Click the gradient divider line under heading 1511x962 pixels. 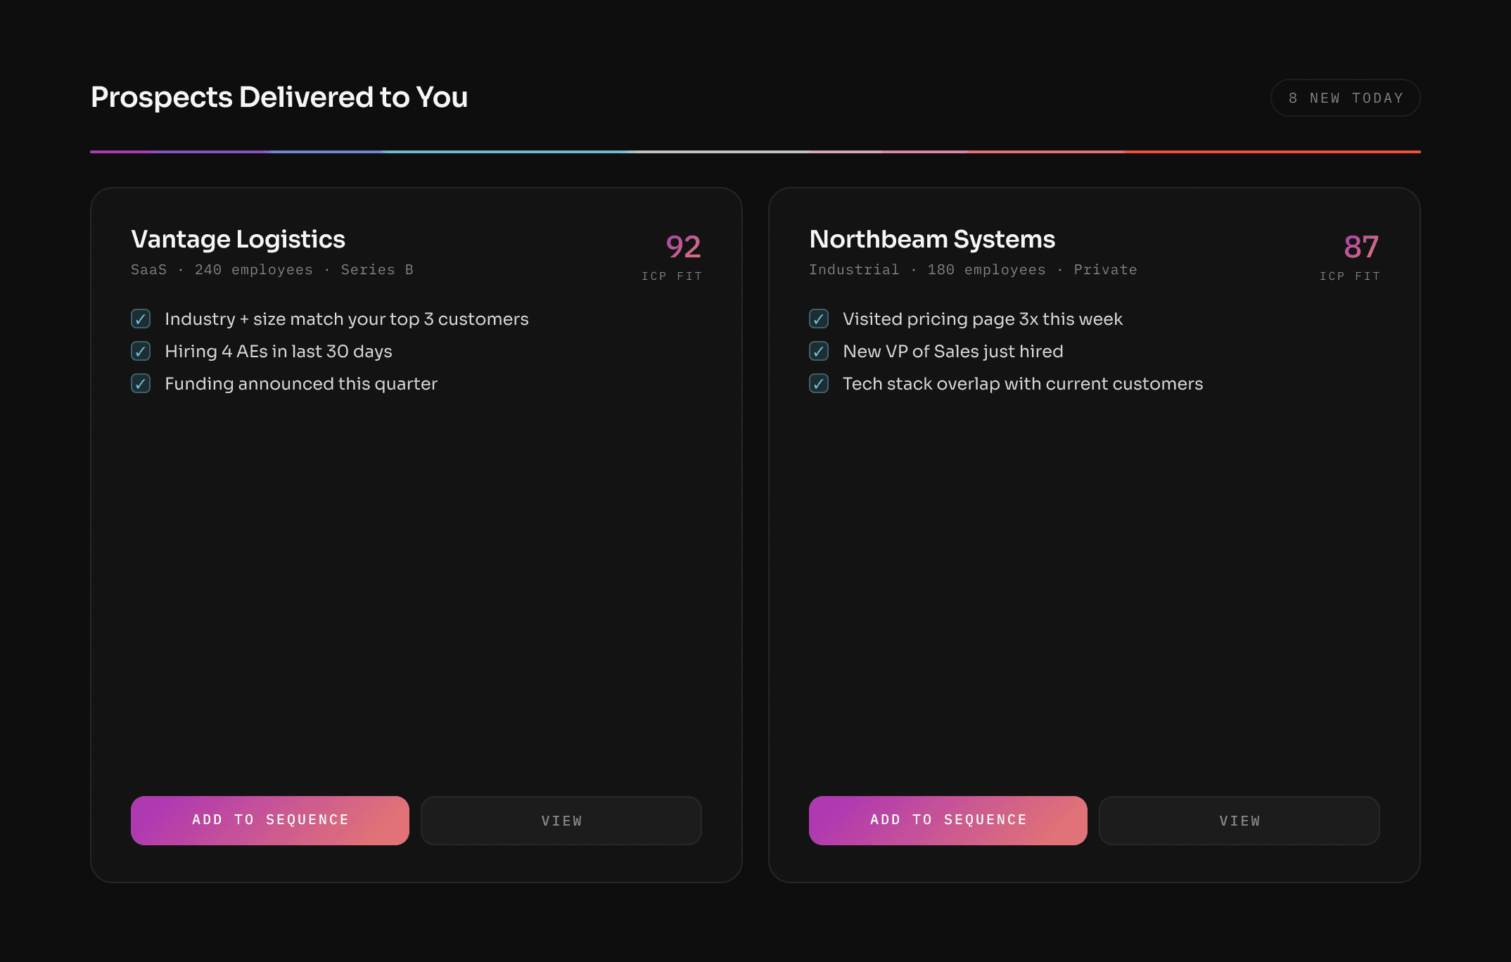(x=755, y=151)
